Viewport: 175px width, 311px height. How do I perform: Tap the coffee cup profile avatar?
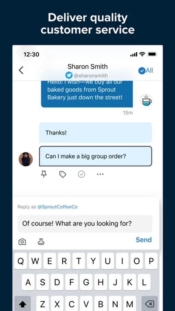pyautogui.click(x=146, y=101)
